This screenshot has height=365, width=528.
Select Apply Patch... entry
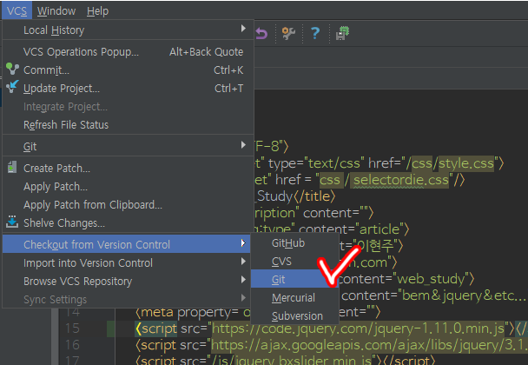point(128,186)
